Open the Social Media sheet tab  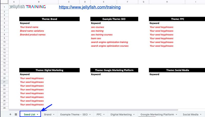point(191,114)
